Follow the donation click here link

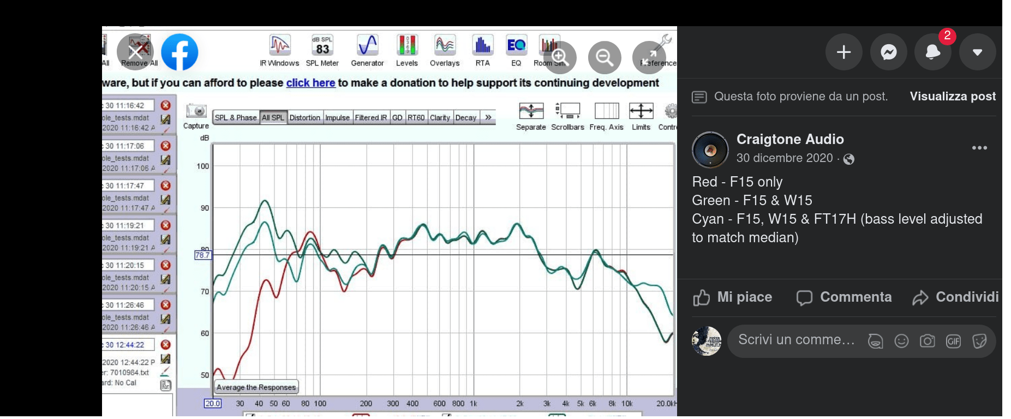click(310, 83)
